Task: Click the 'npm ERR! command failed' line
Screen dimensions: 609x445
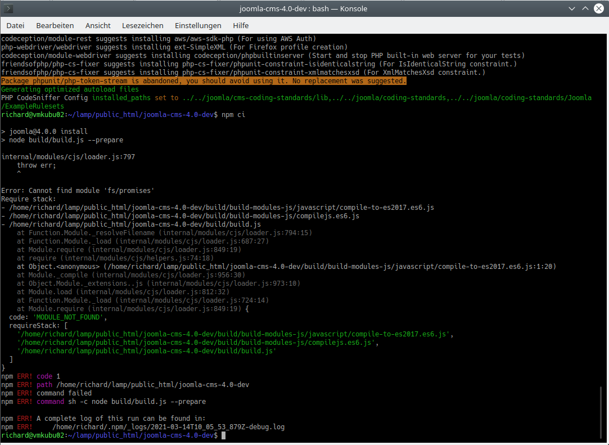Action: tap(46, 393)
